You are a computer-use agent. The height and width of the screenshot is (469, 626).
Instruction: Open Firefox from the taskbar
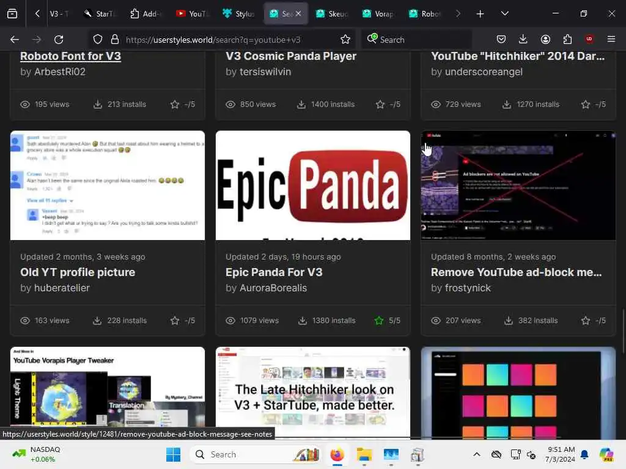coord(337,454)
